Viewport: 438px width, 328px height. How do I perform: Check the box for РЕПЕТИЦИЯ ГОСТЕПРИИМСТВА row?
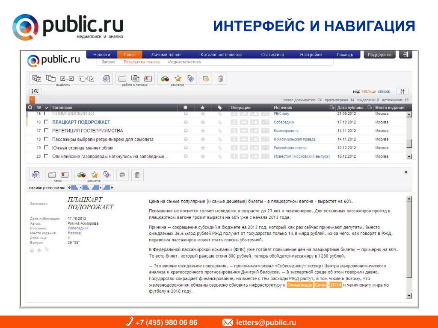[x=46, y=131]
